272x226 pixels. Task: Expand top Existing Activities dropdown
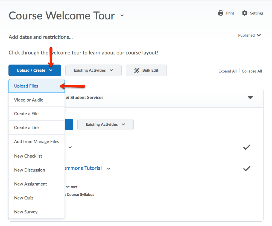(93, 70)
